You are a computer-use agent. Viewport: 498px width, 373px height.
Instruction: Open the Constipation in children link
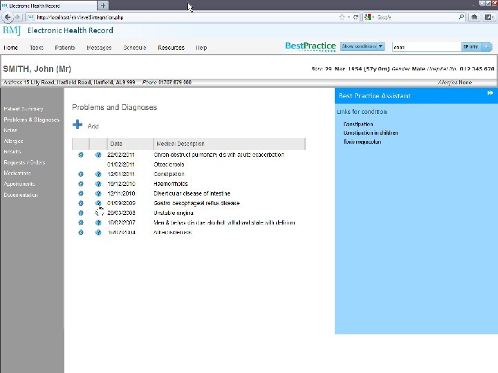[x=371, y=133]
